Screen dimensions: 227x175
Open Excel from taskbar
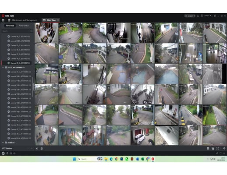click(x=142, y=159)
